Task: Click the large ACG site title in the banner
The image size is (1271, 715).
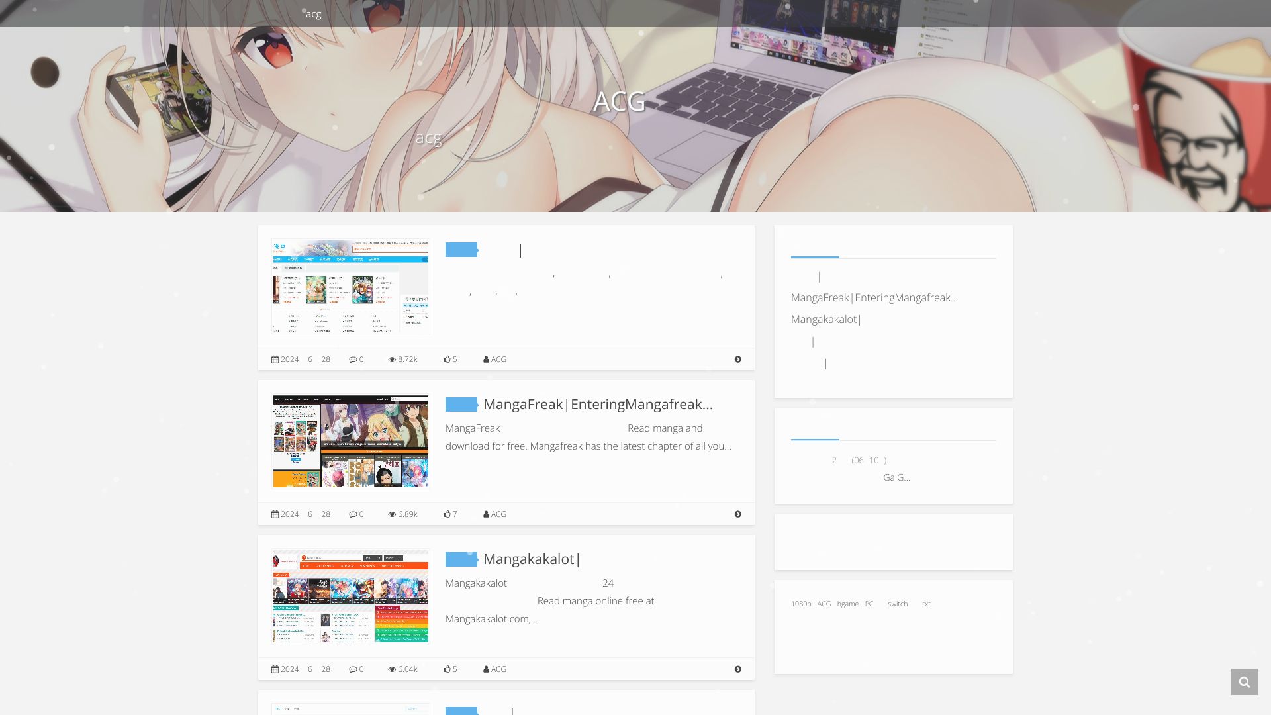Action: [620, 101]
